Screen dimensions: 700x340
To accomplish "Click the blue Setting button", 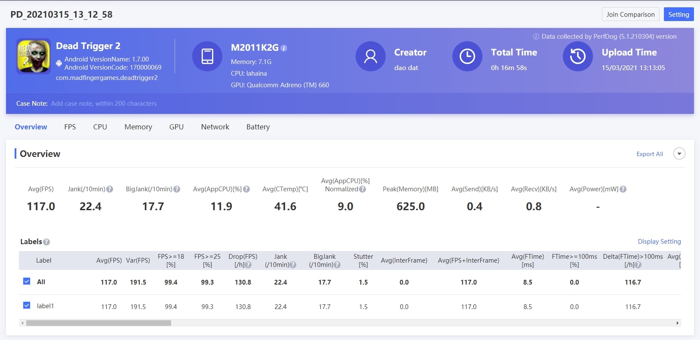I will pyautogui.click(x=679, y=14).
